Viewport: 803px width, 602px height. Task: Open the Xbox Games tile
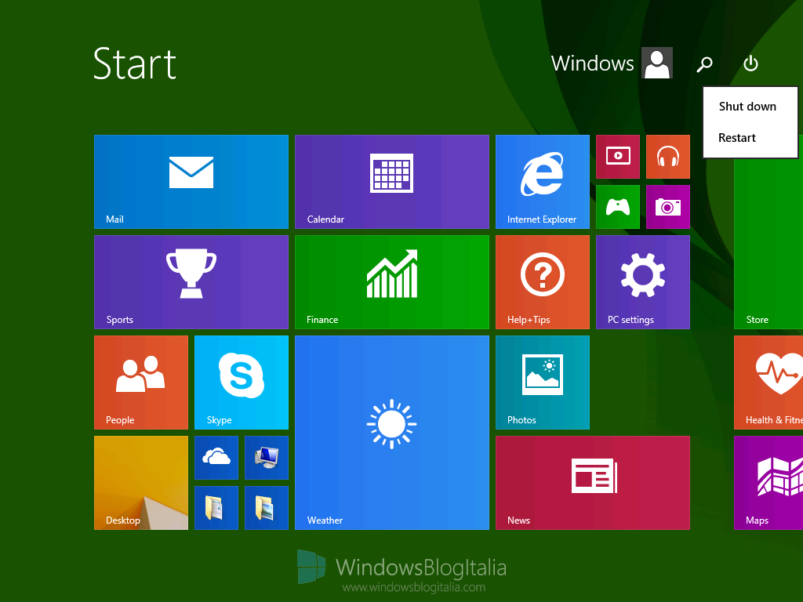618,207
